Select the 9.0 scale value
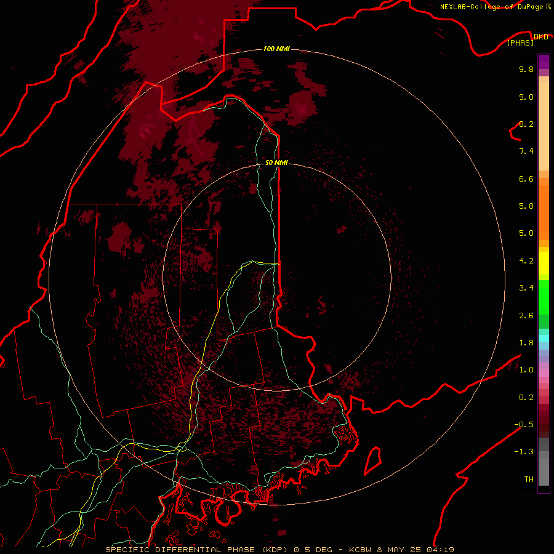Image resolution: width=554 pixels, height=554 pixels. coord(526,97)
